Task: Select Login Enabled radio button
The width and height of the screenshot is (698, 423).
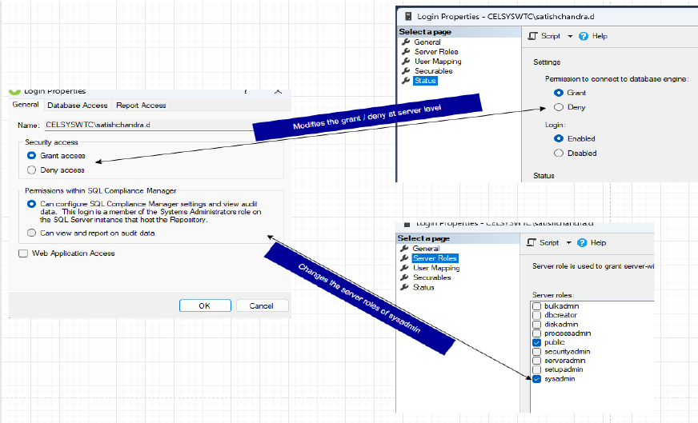Action: click(559, 138)
